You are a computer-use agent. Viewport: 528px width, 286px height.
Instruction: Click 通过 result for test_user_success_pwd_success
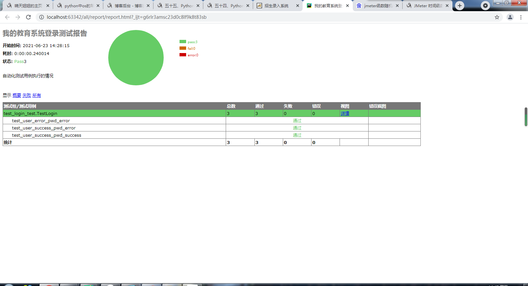pos(297,135)
